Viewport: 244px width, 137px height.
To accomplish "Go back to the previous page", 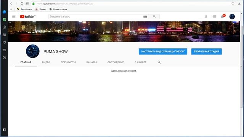I will (11, 3).
